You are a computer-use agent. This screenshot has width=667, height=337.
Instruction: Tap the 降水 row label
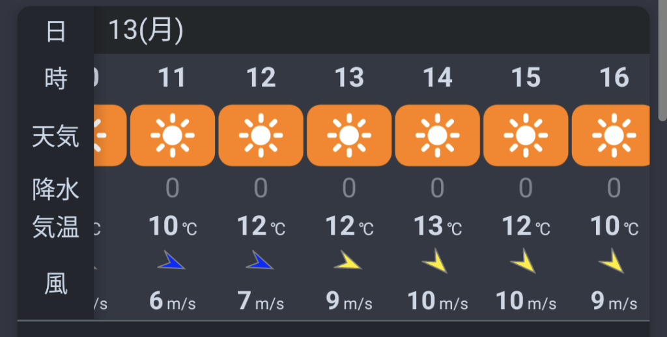[x=56, y=190]
